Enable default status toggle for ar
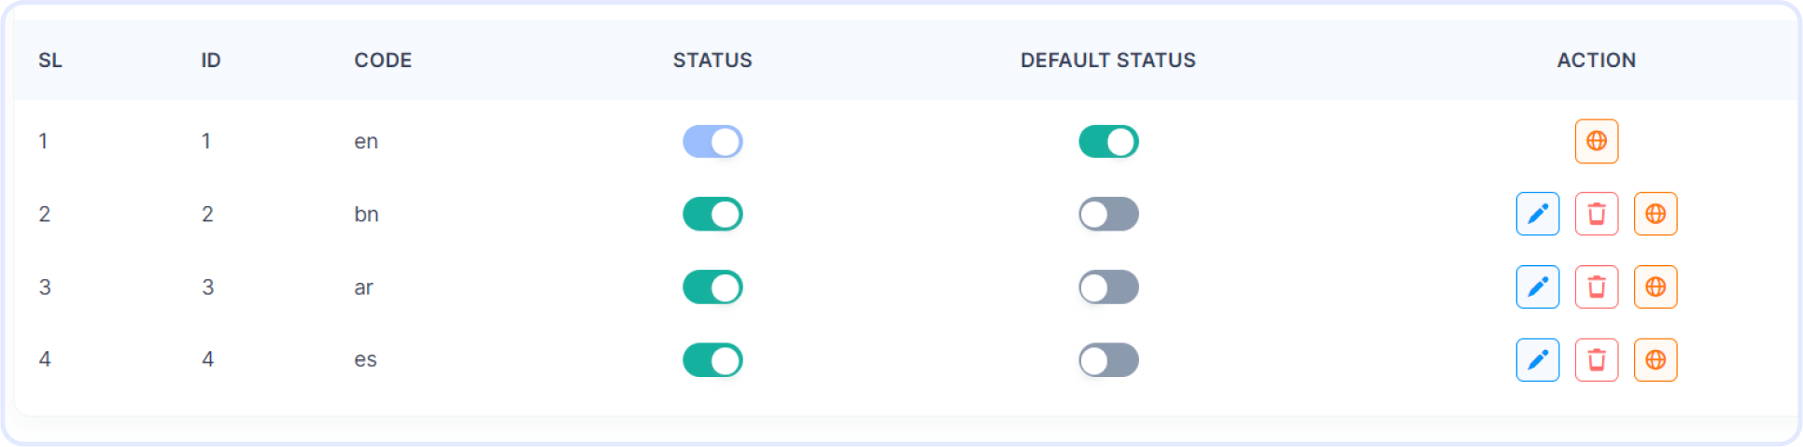Screen dimensions: 1803x447 (x=1108, y=286)
